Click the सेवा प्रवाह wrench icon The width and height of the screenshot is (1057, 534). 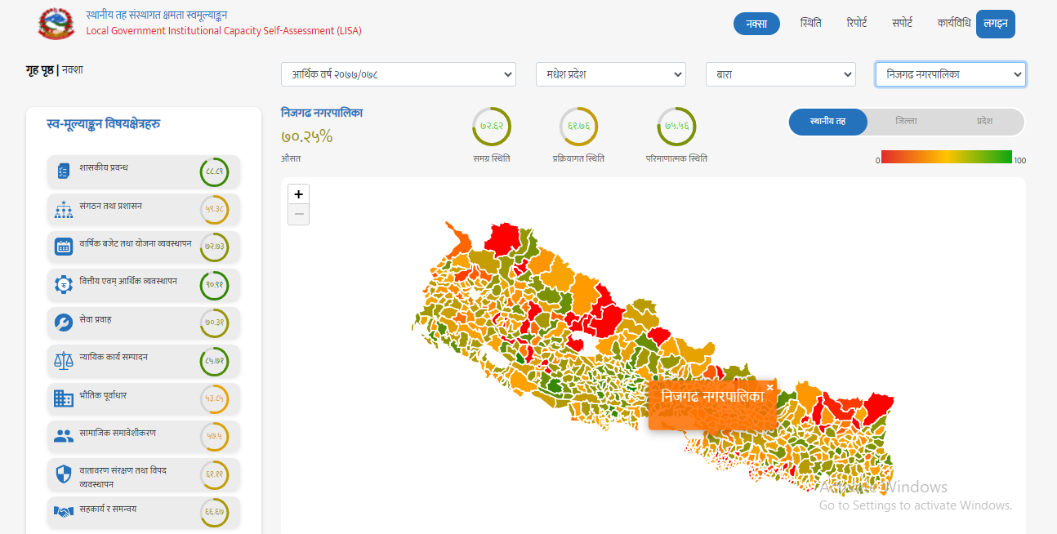64,323
